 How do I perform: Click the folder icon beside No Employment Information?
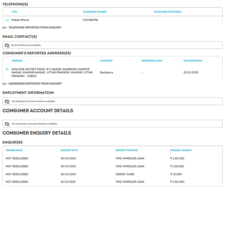pos(7,101)
